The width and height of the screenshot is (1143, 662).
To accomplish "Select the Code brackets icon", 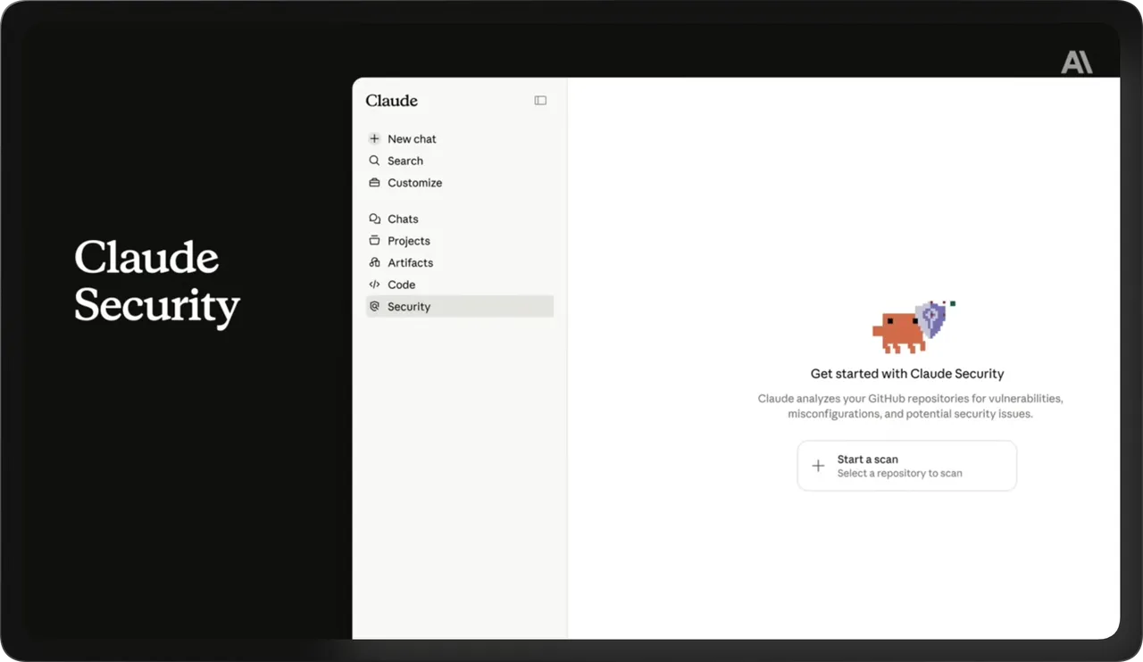I will (374, 285).
